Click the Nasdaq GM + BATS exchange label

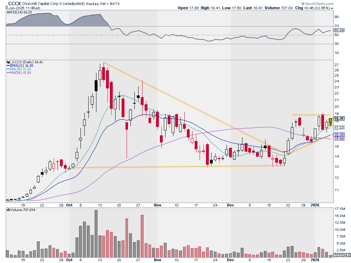pos(103,4)
